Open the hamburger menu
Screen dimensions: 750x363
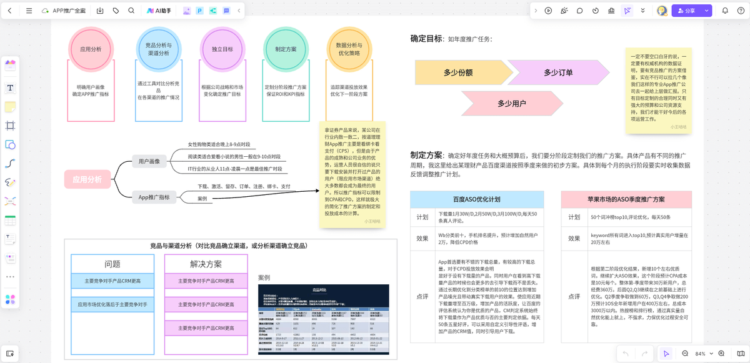28,10
